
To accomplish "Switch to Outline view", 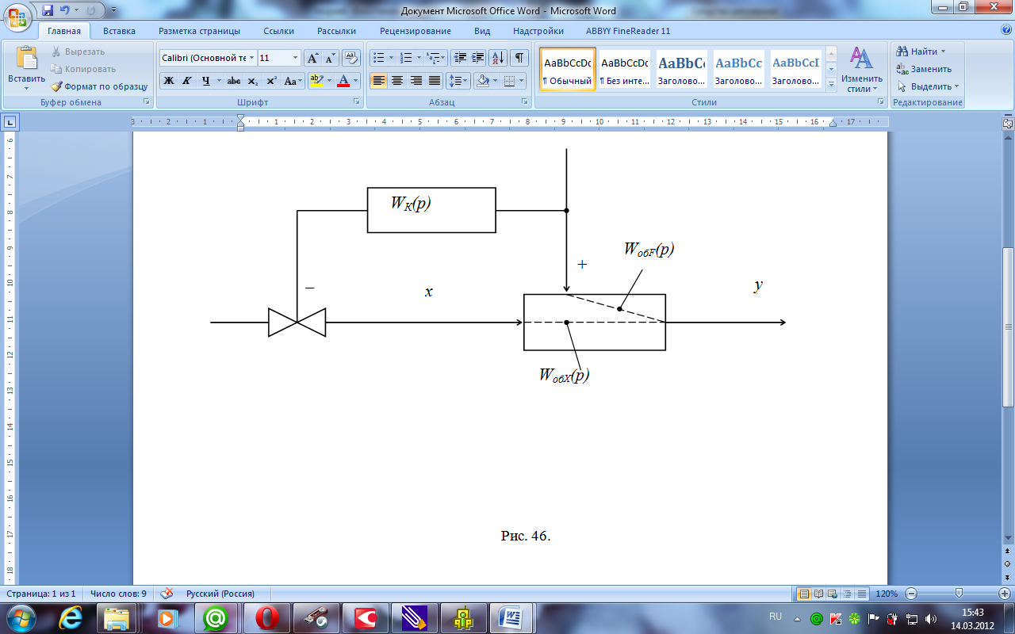I will click(x=845, y=594).
